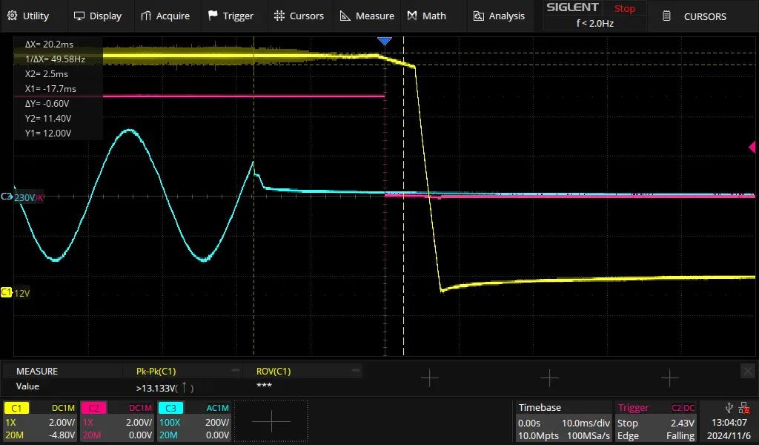This screenshot has height=445, width=759.
Task: Click the pink trigger level arrow
Action: (x=751, y=148)
